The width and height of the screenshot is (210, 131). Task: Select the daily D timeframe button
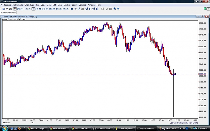pyautogui.click(x=61, y=9)
